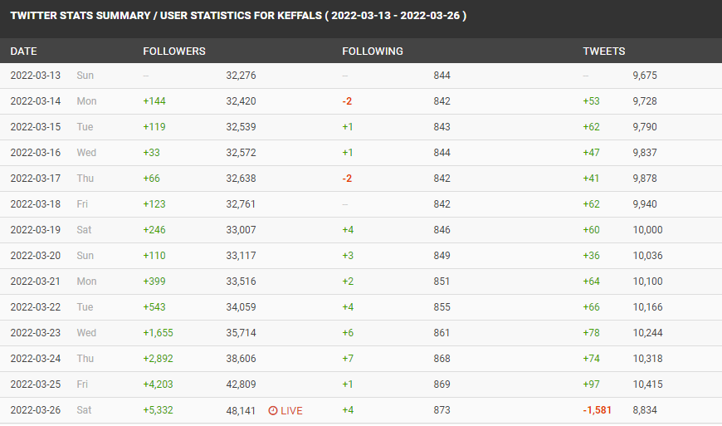Click the 10,415 tweets total
The image size is (722, 426).
pyautogui.click(x=647, y=384)
